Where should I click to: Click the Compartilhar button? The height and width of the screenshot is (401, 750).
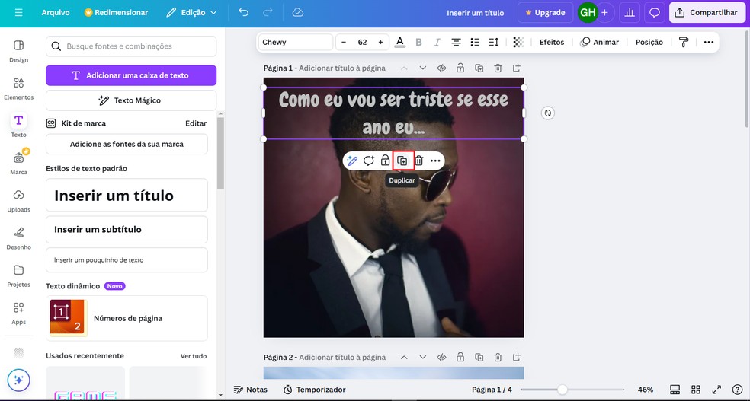click(707, 13)
